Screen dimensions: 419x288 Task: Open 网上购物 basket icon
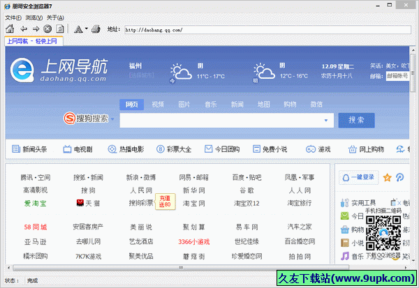coord(352,149)
